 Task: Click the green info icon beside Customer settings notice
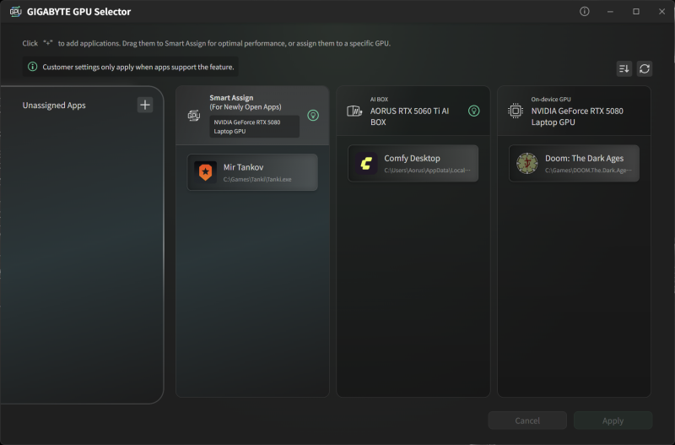coord(32,67)
